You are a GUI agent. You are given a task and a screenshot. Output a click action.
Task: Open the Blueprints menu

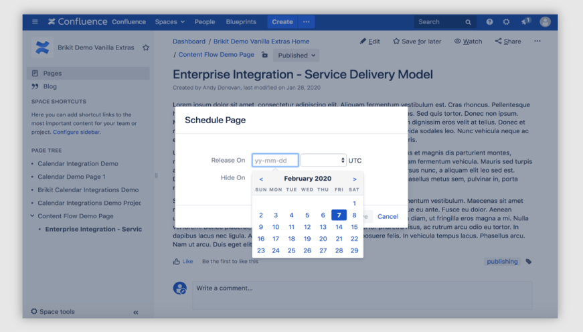pos(241,22)
